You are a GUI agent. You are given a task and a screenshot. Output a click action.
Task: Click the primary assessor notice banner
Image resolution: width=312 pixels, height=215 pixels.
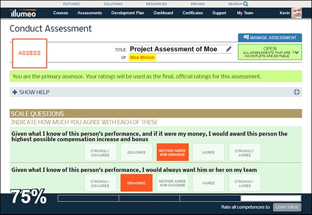[x=156, y=76]
